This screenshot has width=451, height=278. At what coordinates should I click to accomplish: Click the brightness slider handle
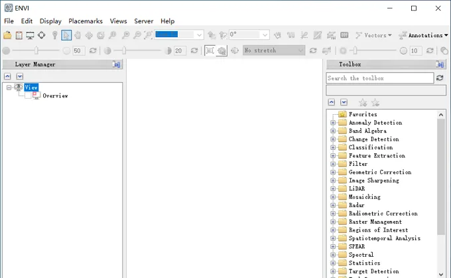[36, 50]
